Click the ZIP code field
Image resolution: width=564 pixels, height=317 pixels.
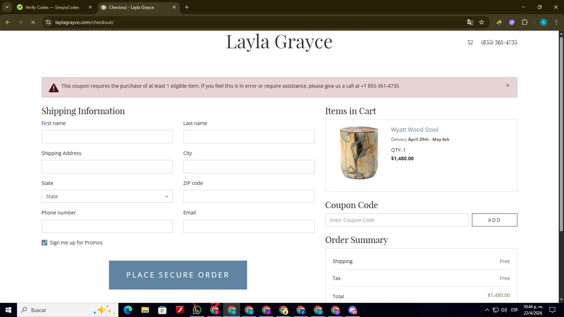[x=249, y=196]
